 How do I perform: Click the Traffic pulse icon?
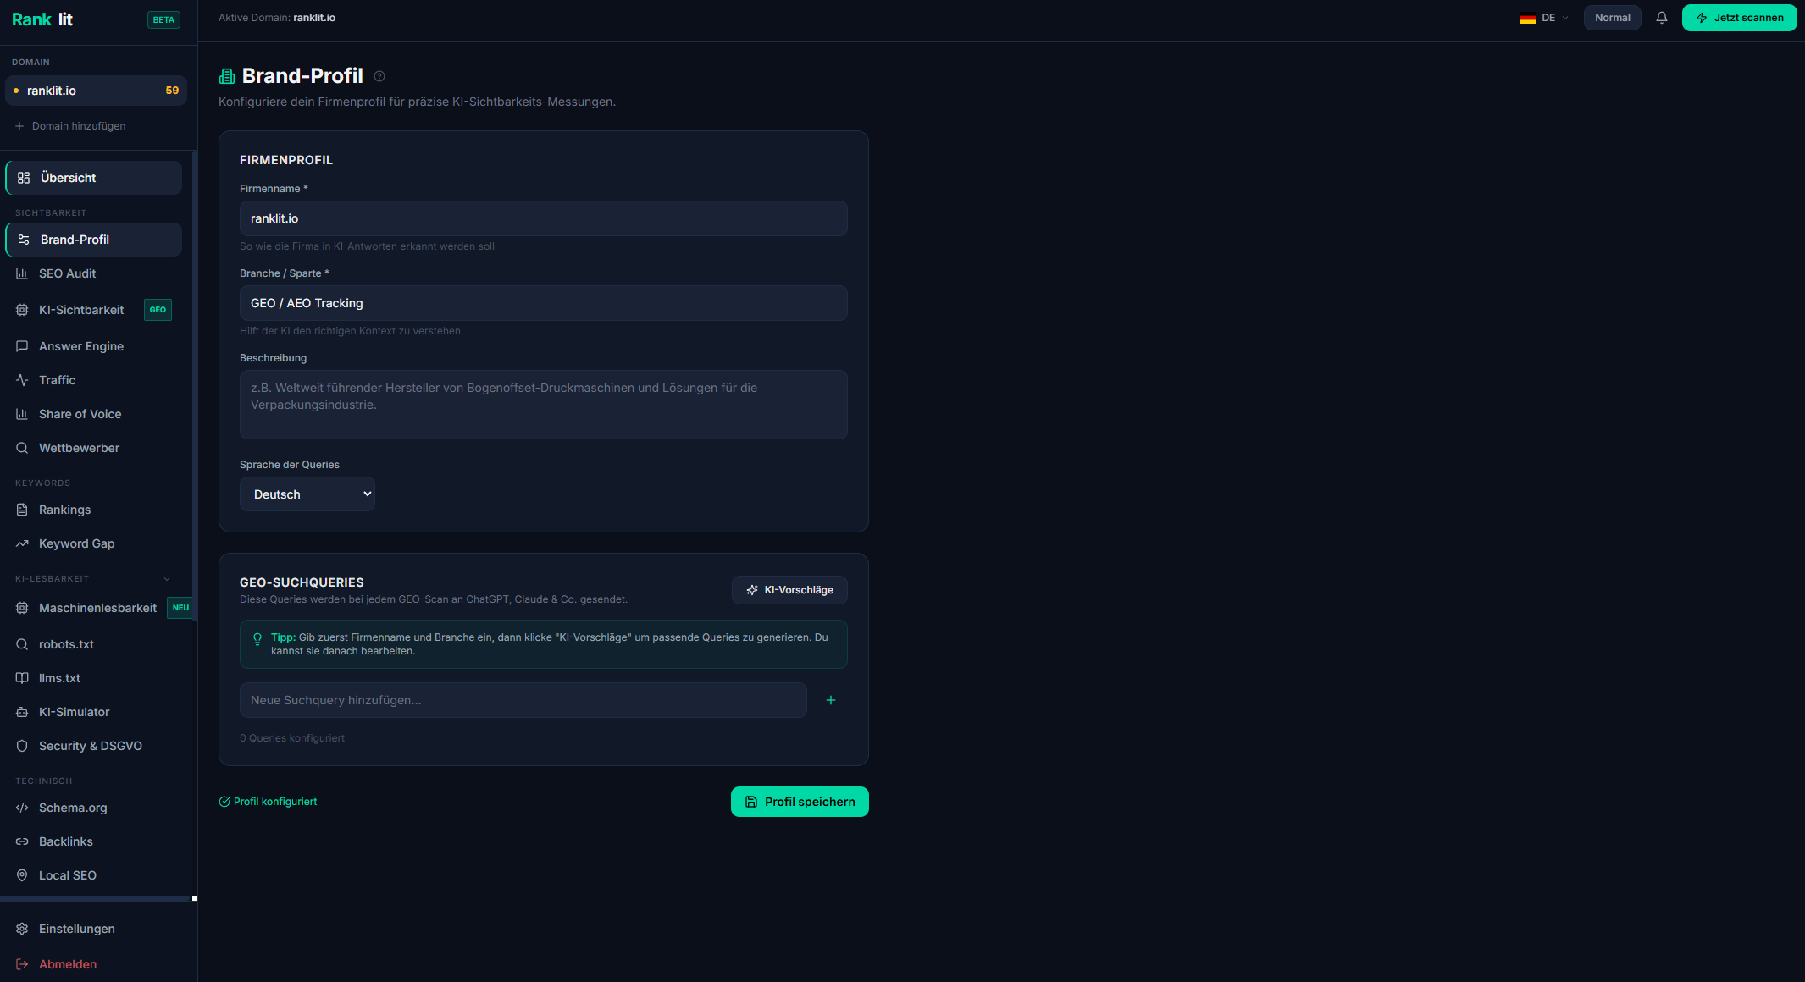22,380
